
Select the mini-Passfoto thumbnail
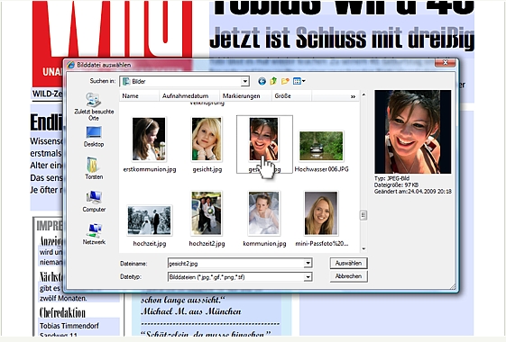point(321,213)
